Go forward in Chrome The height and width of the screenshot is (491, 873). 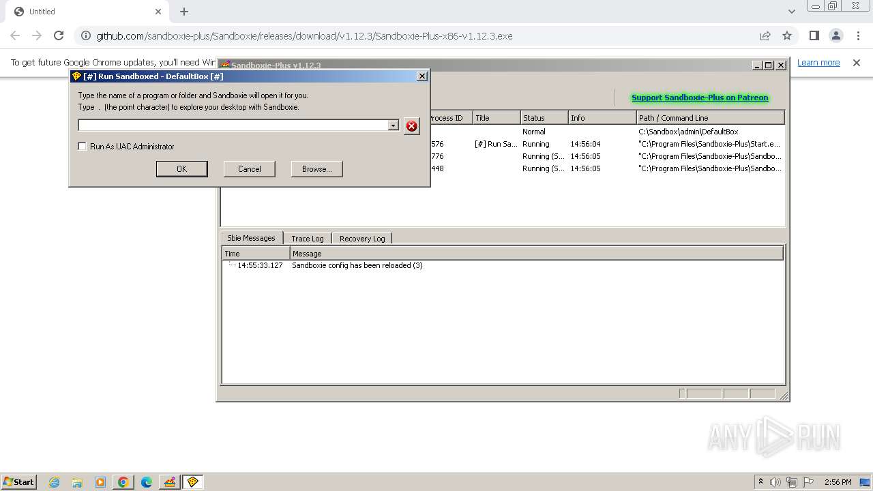37,35
